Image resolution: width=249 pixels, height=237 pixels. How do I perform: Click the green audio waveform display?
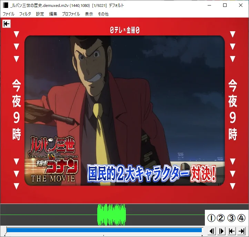(111, 215)
